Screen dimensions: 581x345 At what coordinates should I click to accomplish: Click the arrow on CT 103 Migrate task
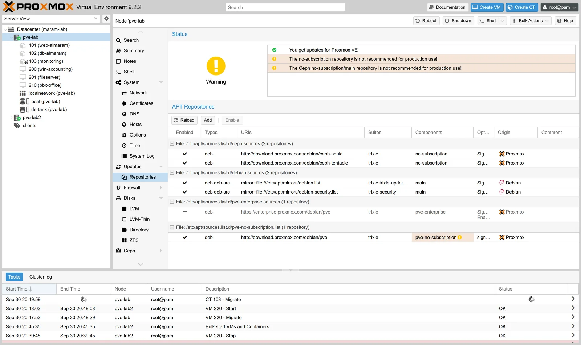pos(573,299)
